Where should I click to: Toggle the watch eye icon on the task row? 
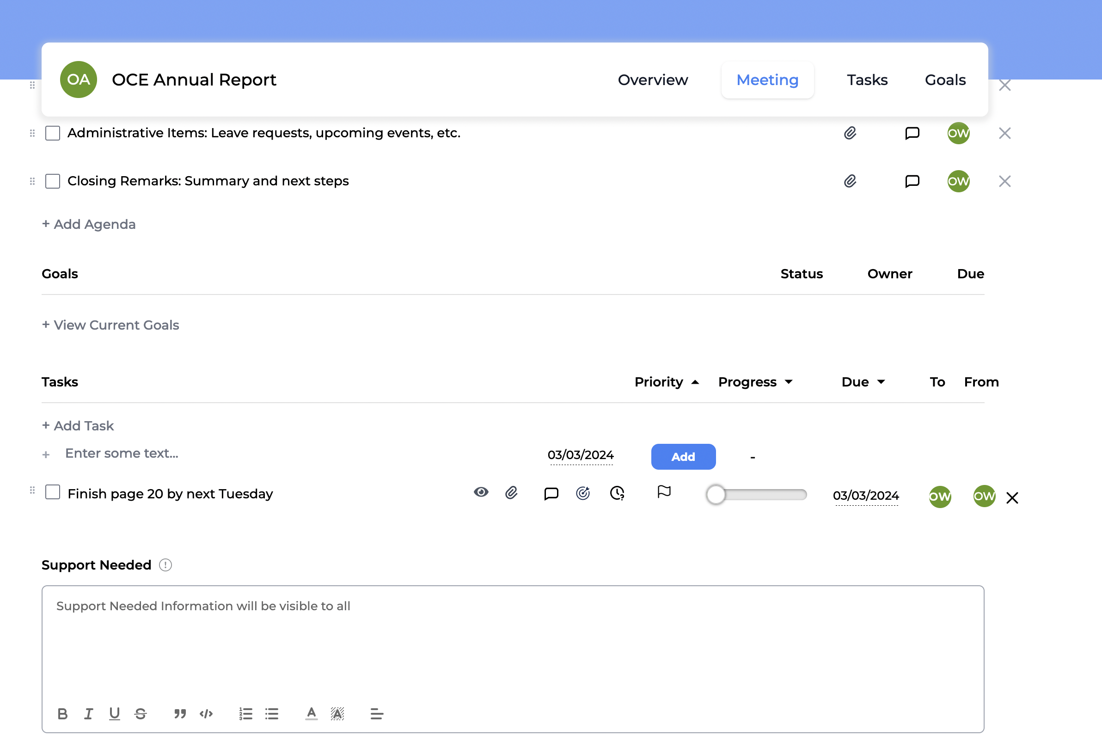point(481,492)
